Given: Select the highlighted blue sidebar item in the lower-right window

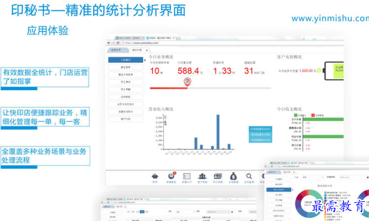Looking at the screenshot, I should tap(279, 189).
